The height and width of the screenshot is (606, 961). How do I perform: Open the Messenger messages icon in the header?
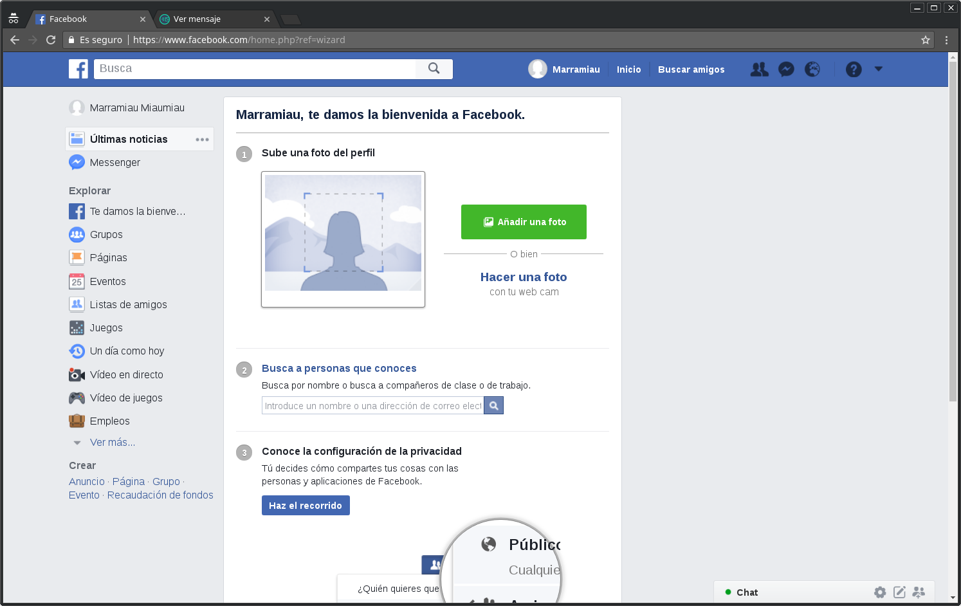point(786,69)
